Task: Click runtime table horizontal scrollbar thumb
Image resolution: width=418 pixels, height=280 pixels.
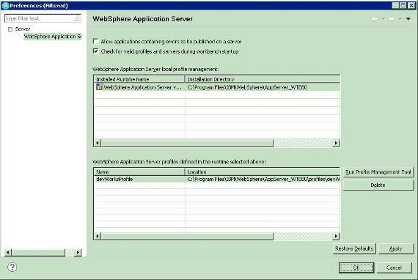Action: [x=187, y=143]
